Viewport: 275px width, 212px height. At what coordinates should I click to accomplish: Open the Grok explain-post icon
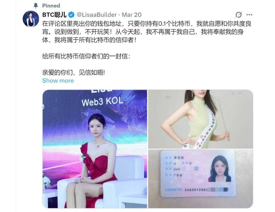[239, 15]
